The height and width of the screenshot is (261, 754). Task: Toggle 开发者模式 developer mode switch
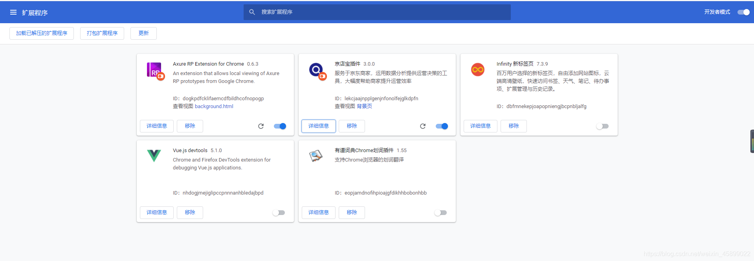point(743,12)
